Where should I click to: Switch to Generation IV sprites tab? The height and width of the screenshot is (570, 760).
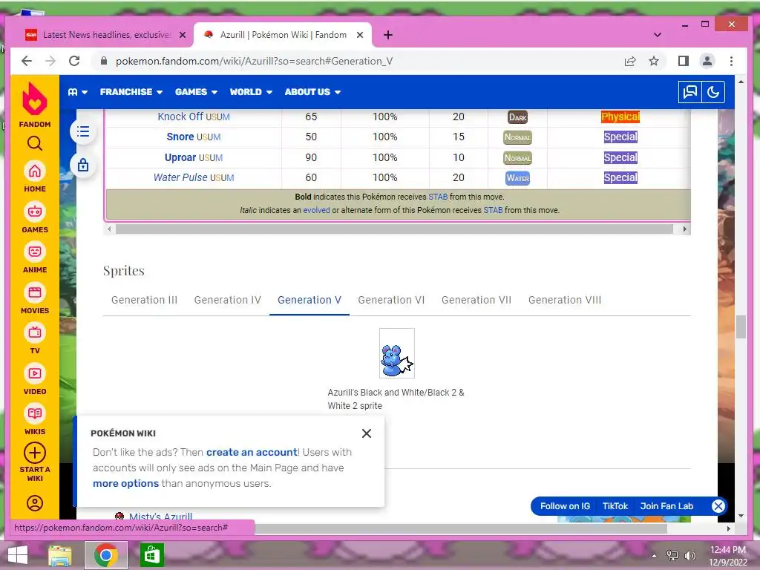(227, 300)
